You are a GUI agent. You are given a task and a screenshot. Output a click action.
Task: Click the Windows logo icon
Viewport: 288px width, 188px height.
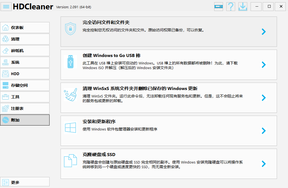(x=70, y=128)
